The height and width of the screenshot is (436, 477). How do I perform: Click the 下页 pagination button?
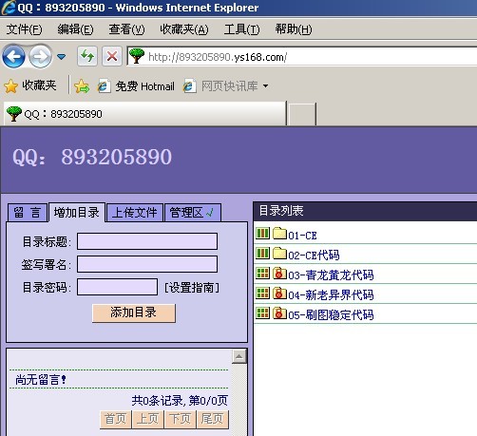point(181,420)
